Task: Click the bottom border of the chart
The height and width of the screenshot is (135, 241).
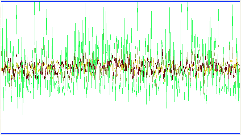Action: point(120,133)
